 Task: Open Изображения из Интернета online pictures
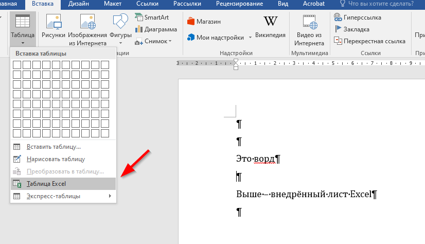[x=87, y=22]
